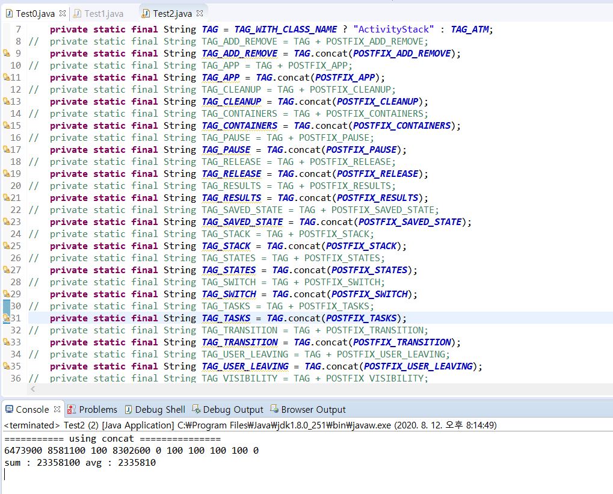The width and height of the screenshot is (613, 494).
Task: Click TAG_STACK identifier on line 25
Action: tap(226, 246)
